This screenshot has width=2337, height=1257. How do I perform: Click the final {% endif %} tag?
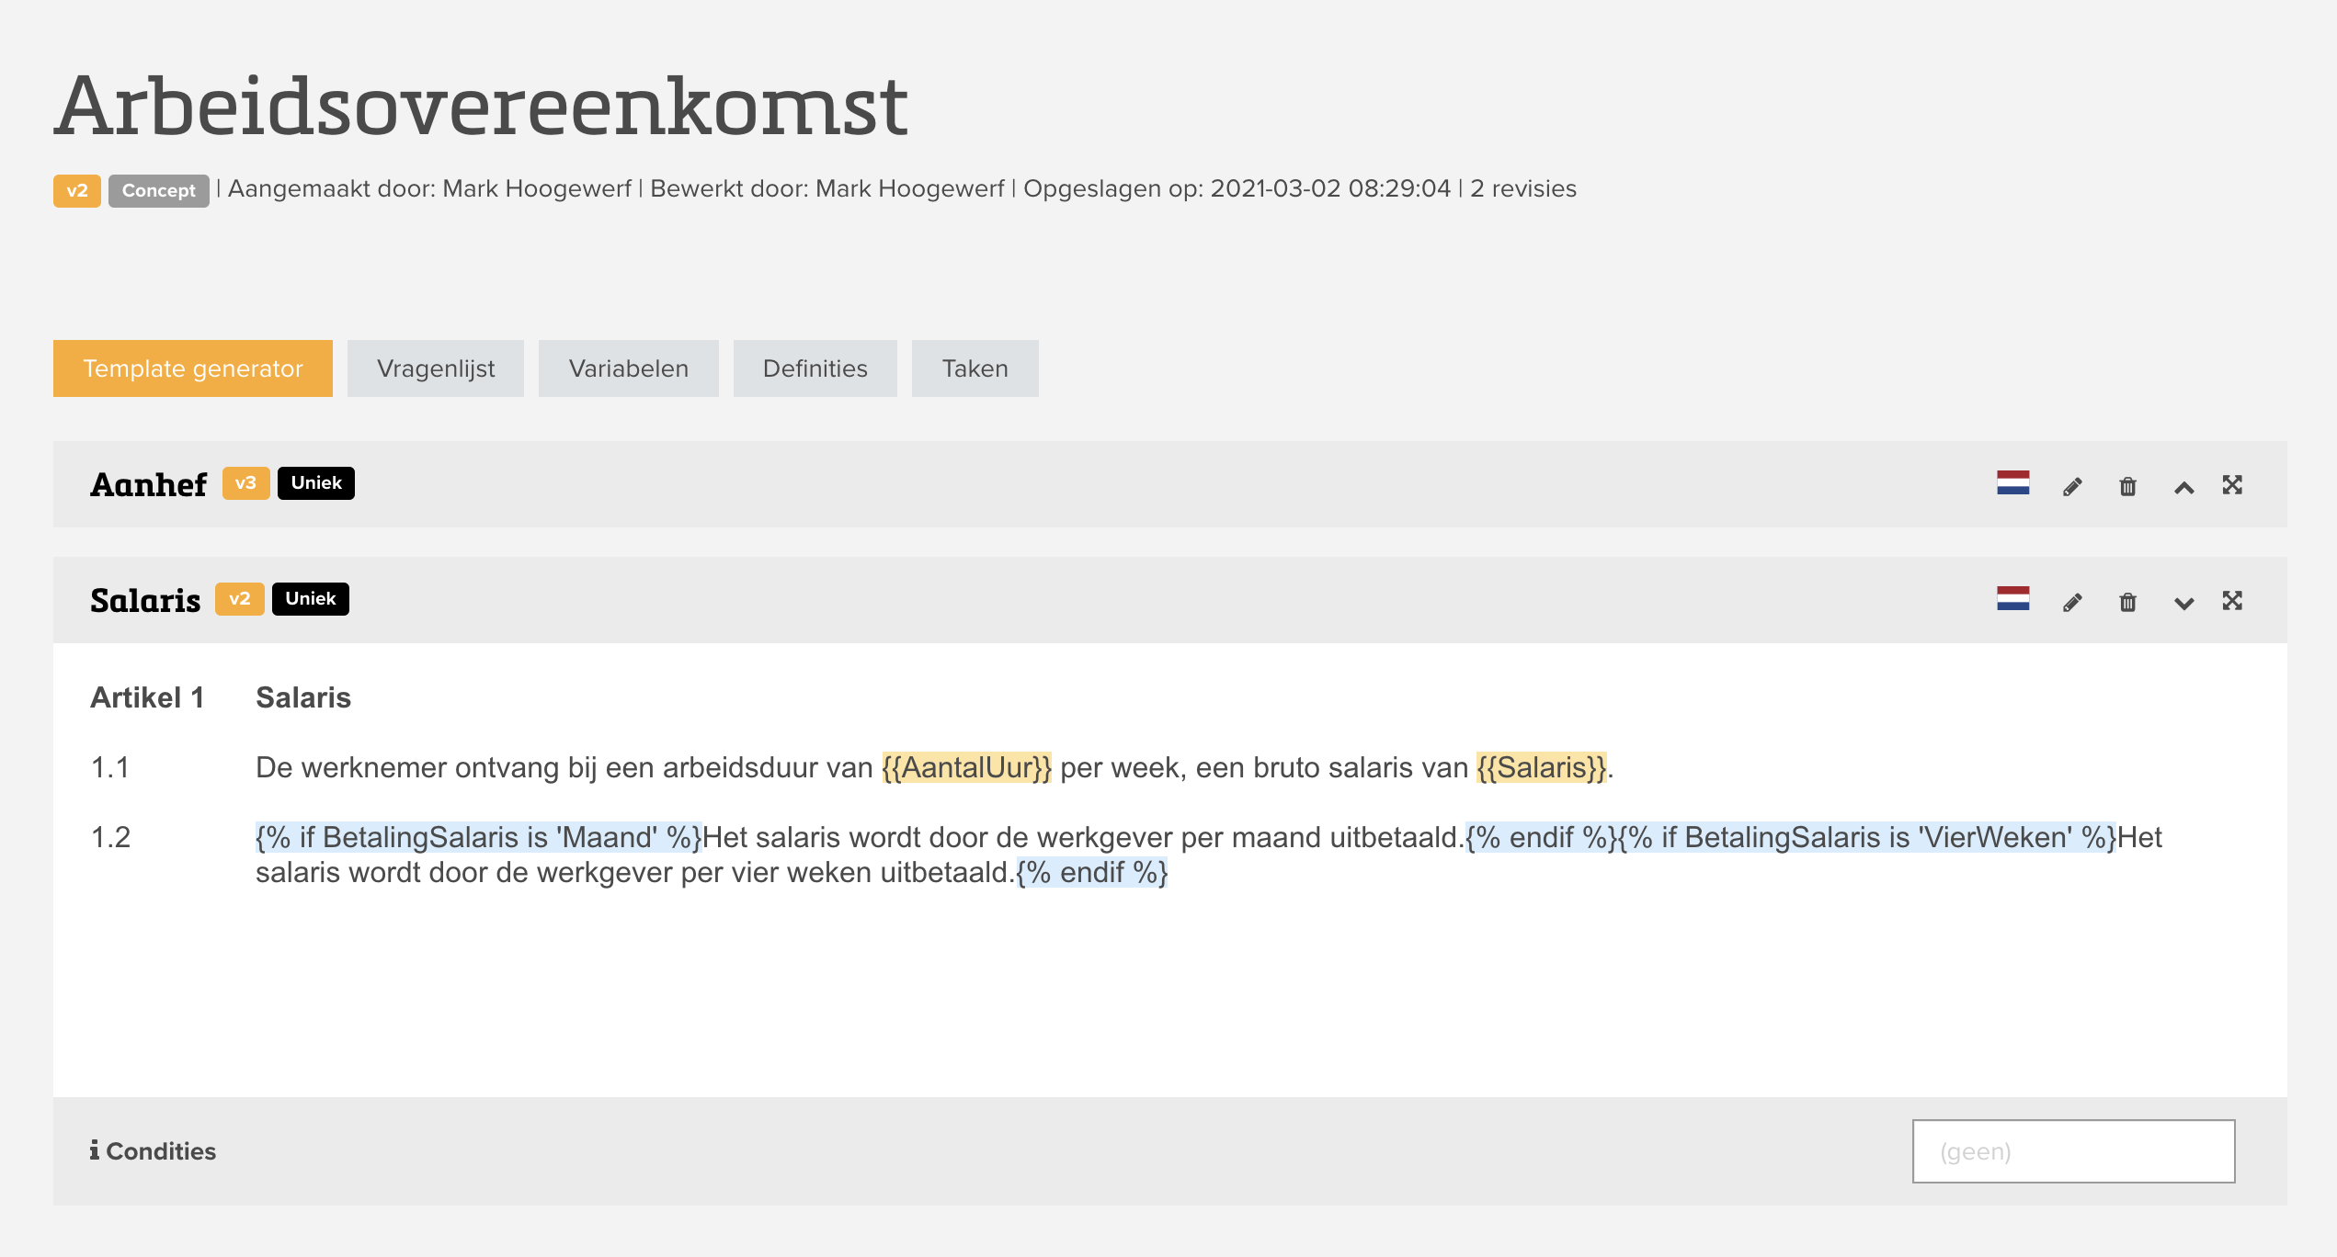click(x=1092, y=872)
